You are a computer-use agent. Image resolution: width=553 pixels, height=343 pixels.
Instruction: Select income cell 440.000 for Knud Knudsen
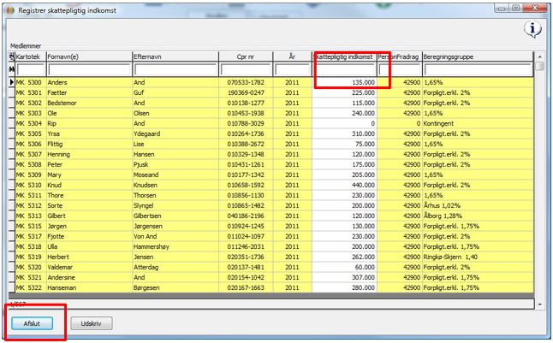point(344,185)
